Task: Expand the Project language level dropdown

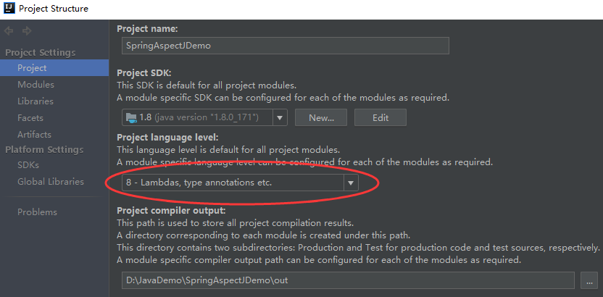Action: (x=351, y=183)
